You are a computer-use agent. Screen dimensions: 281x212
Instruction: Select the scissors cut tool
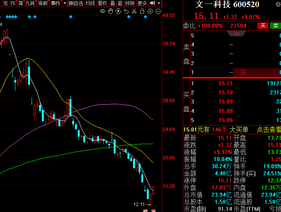click(134, 11)
